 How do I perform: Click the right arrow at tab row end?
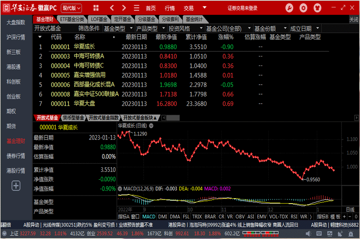click(x=356, y=118)
